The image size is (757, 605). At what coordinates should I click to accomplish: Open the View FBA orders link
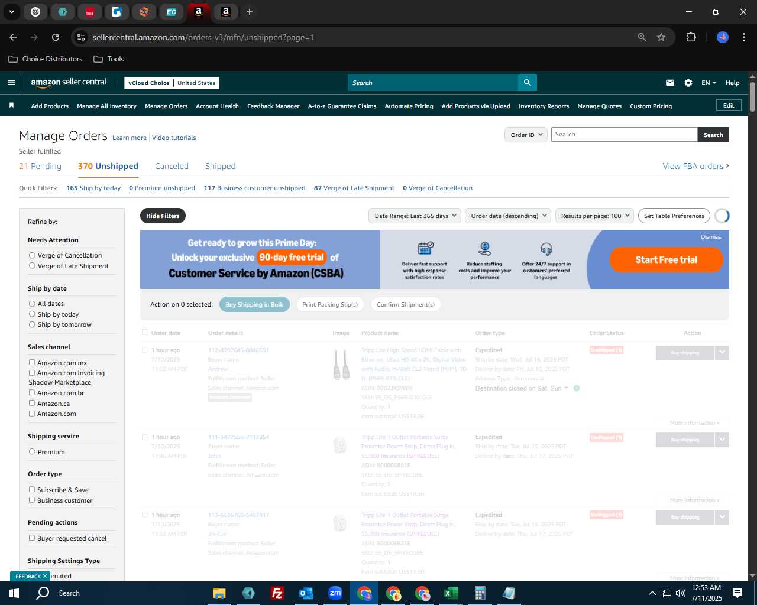point(695,166)
